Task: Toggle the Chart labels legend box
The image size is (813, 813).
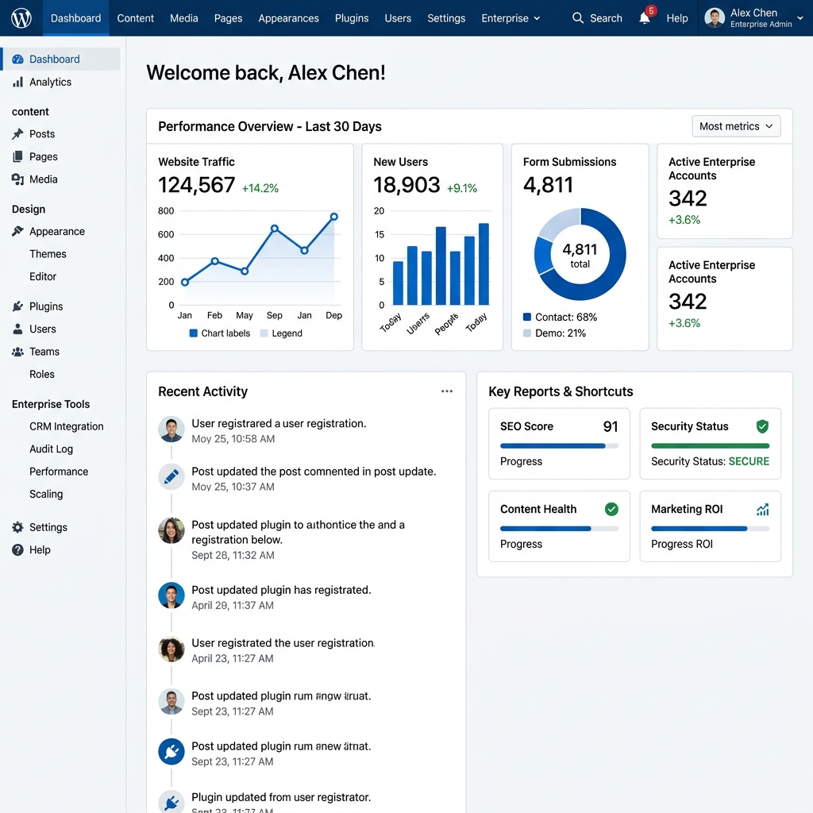Action: pyautogui.click(x=193, y=333)
